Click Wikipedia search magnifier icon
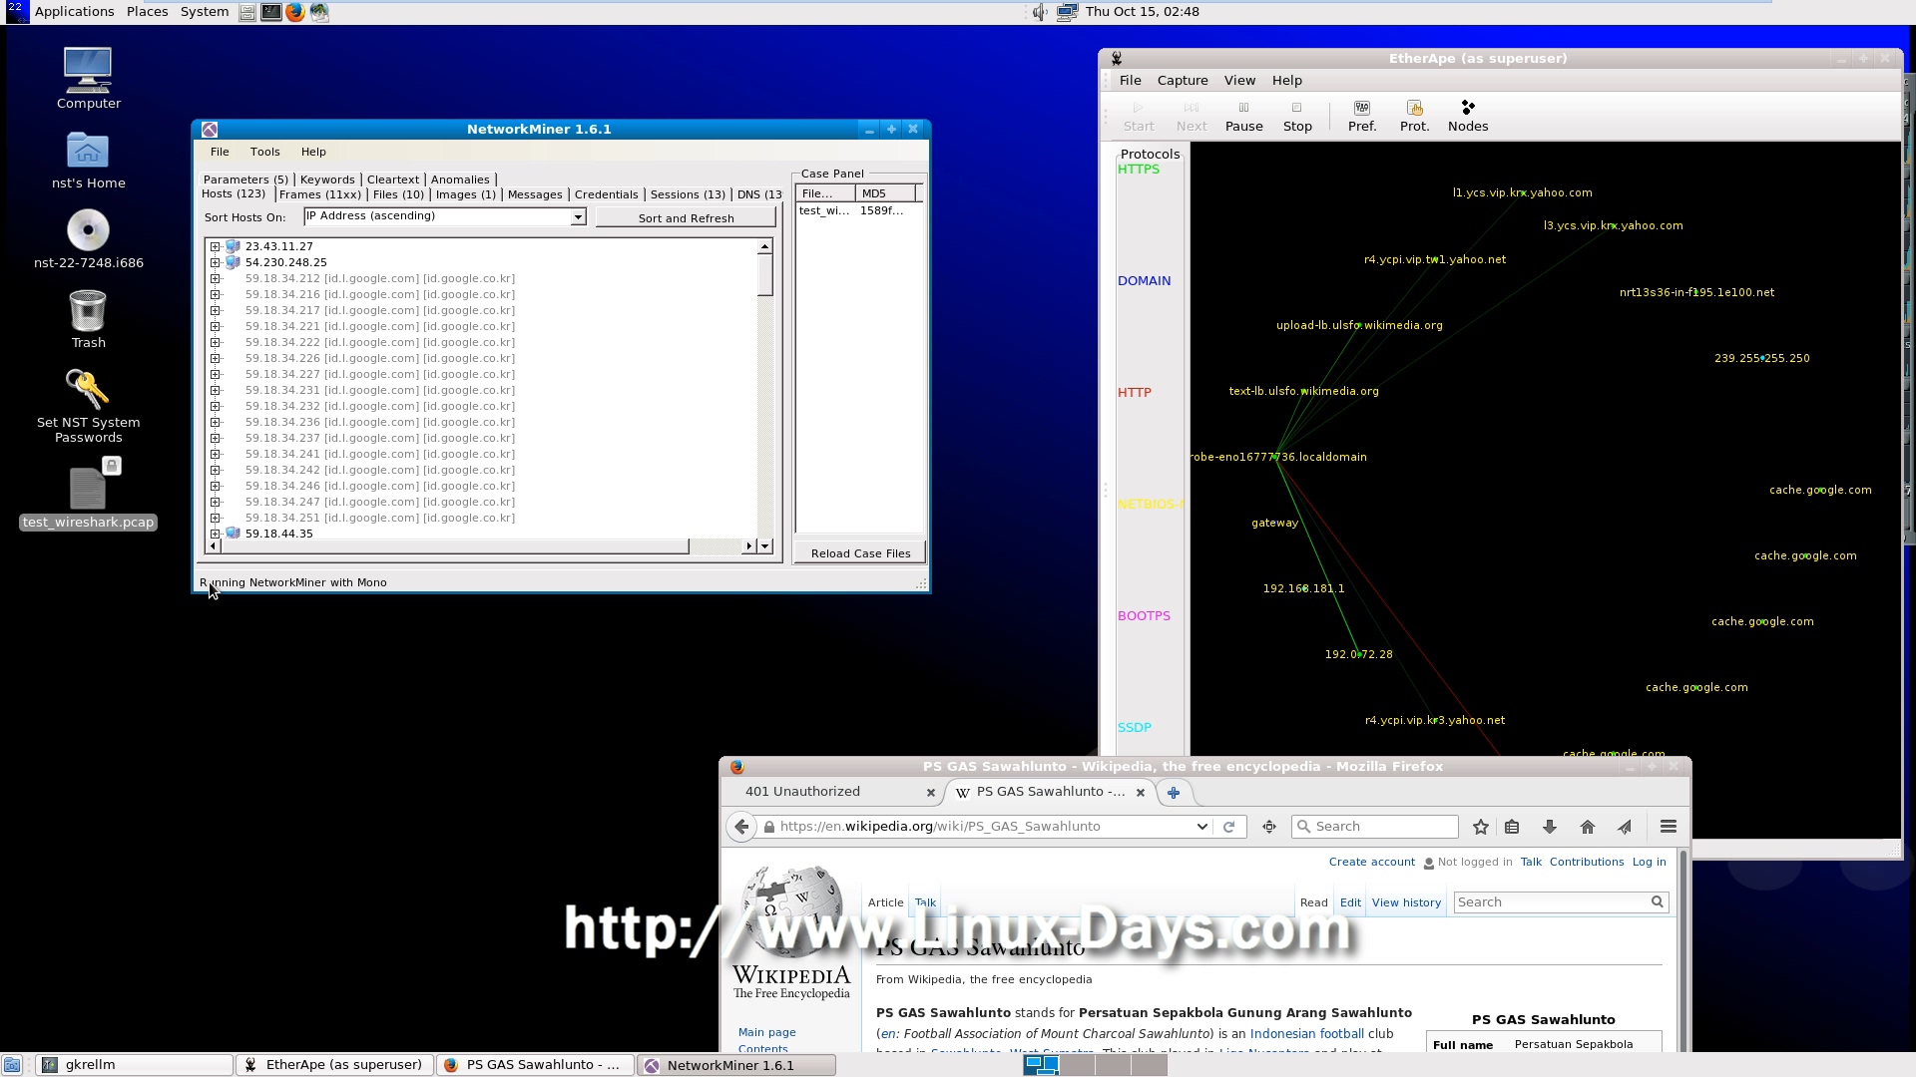1916x1077 pixels. click(x=1657, y=902)
